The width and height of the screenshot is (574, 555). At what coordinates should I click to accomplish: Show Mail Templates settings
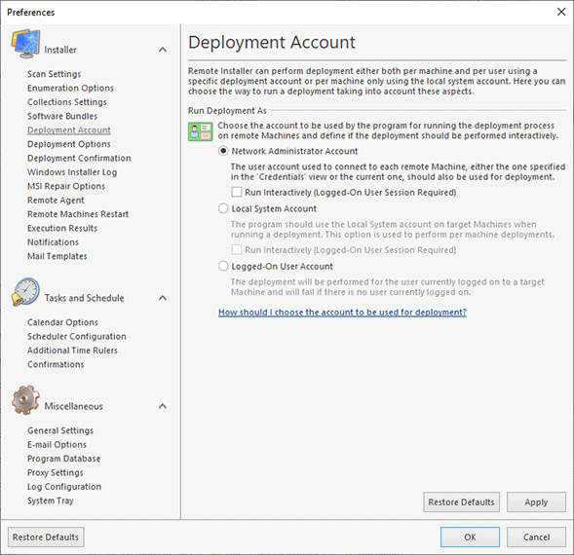57,256
